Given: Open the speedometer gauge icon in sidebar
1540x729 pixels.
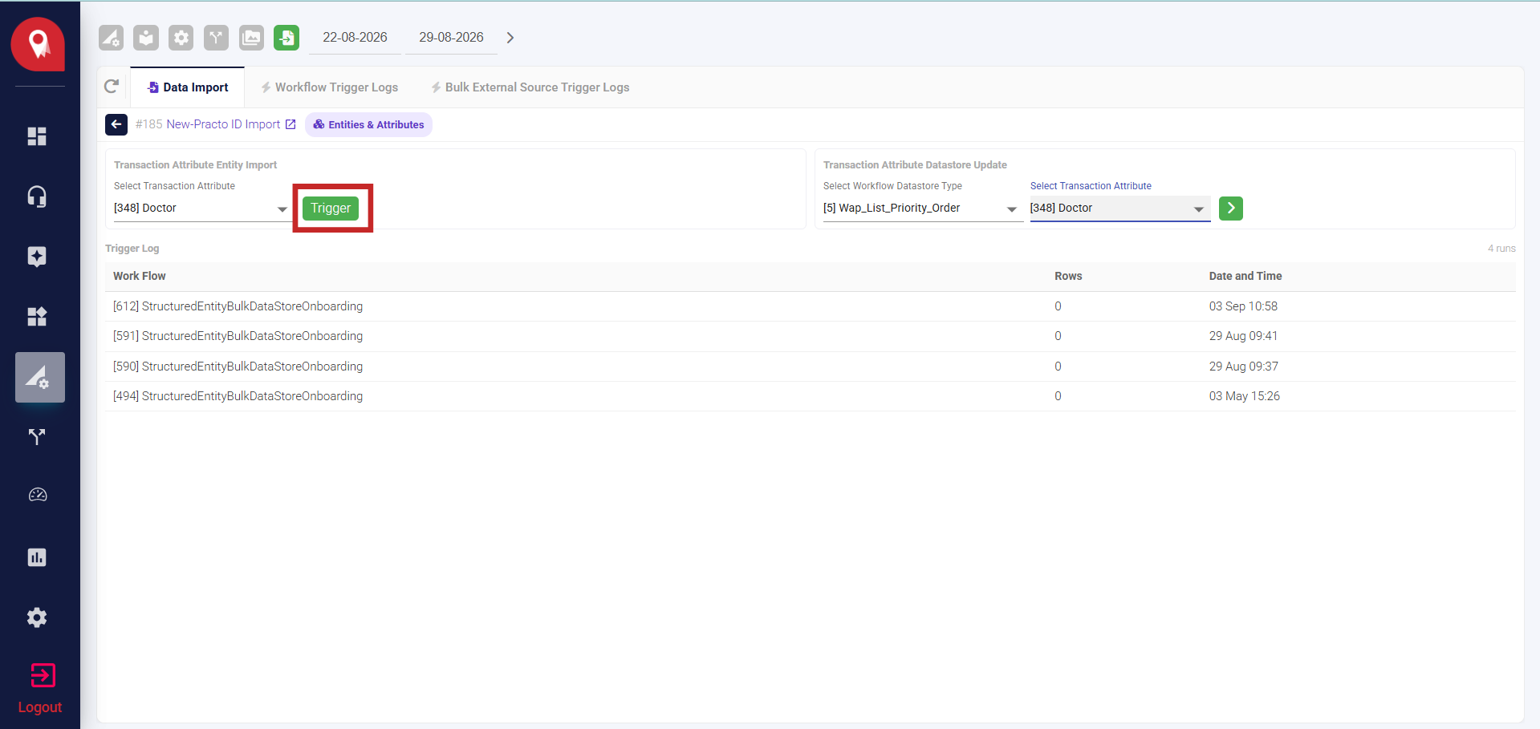Looking at the screenshot, I should coord(37,496).
